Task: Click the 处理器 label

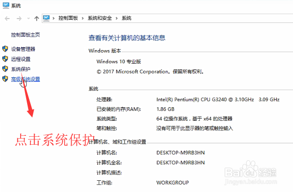Action: 104,99
